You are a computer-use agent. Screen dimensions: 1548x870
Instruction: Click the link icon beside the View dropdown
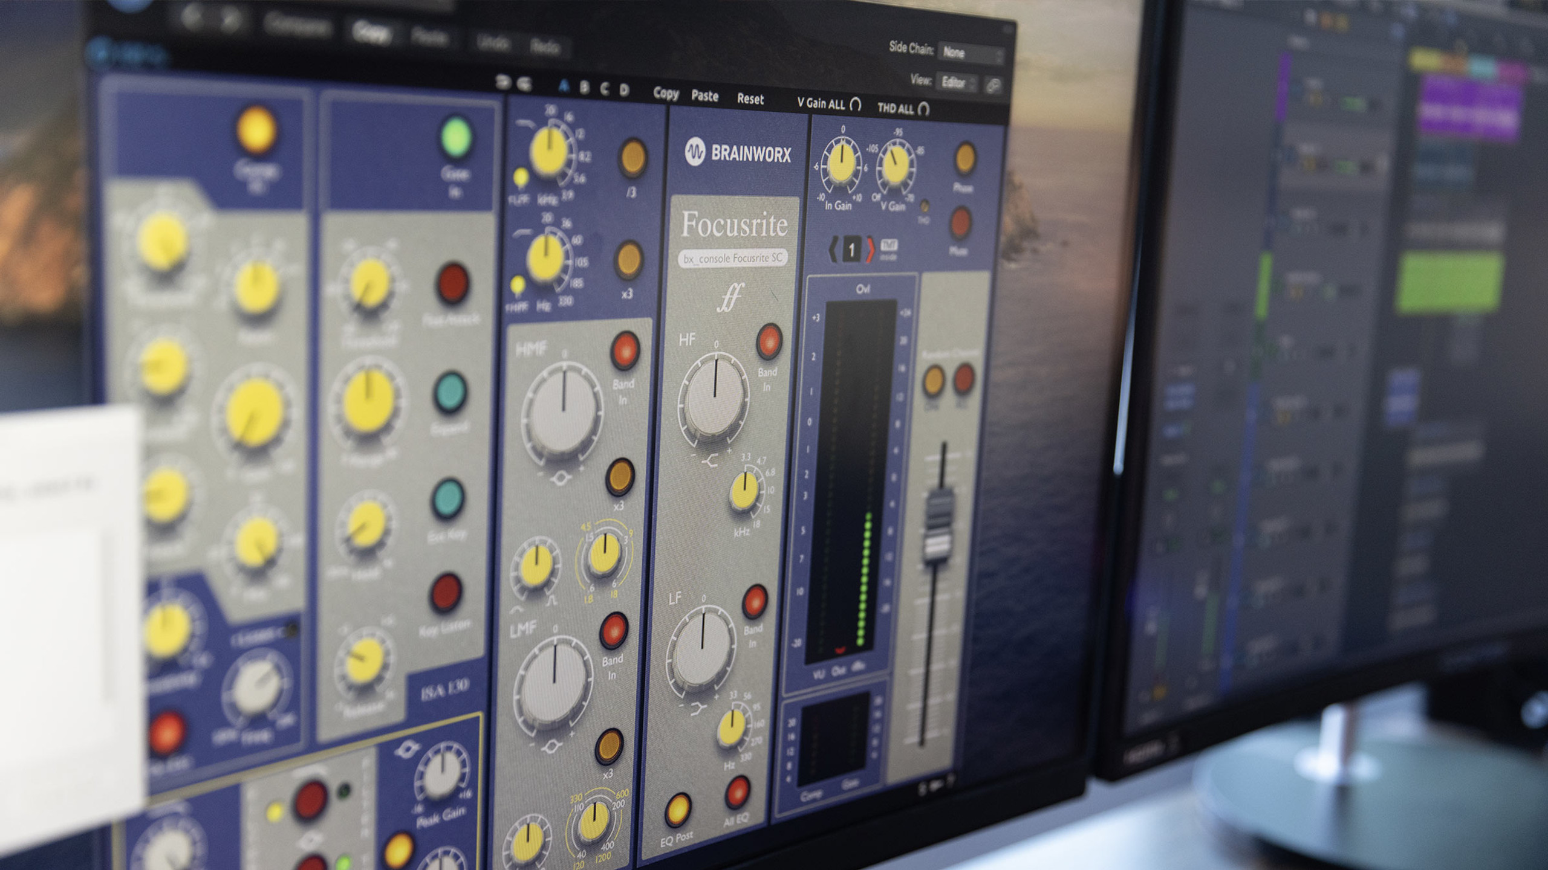click(x=993, y=86)
